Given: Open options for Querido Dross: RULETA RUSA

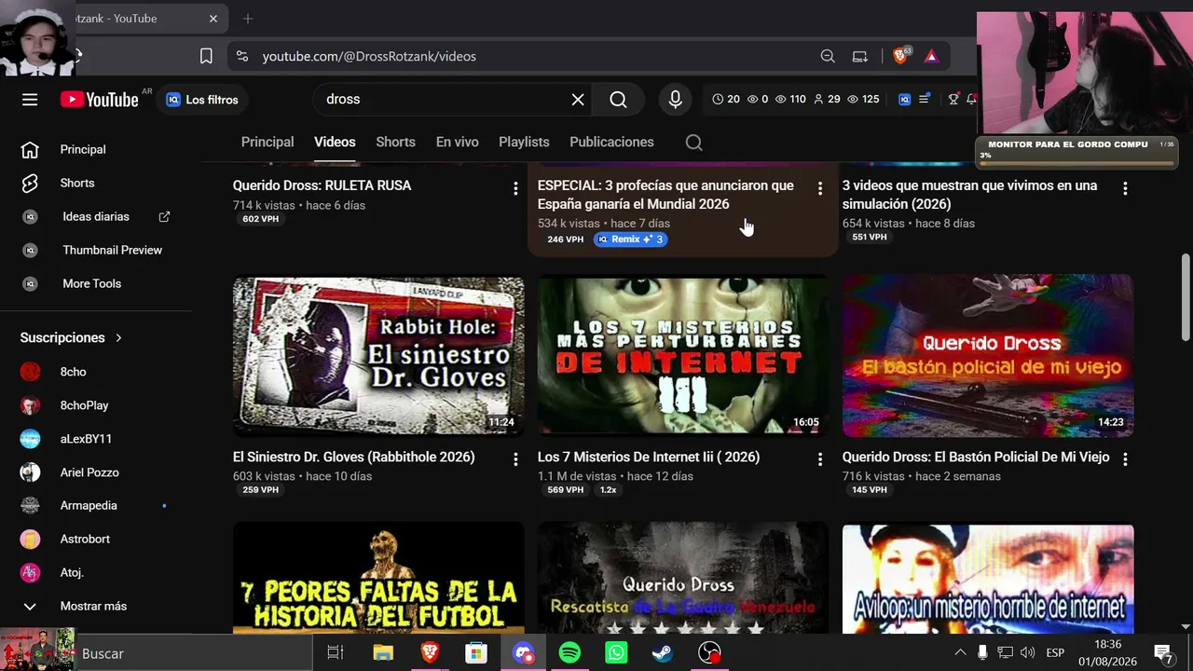Looking at the screenshot, I should click(x=515, y=188).
